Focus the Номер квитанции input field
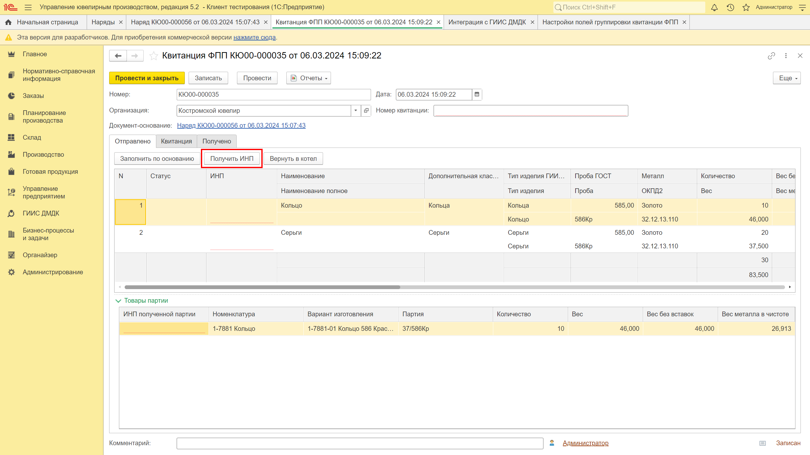The width and height of the screenshot is (810, 455). [x=531, y=111]
